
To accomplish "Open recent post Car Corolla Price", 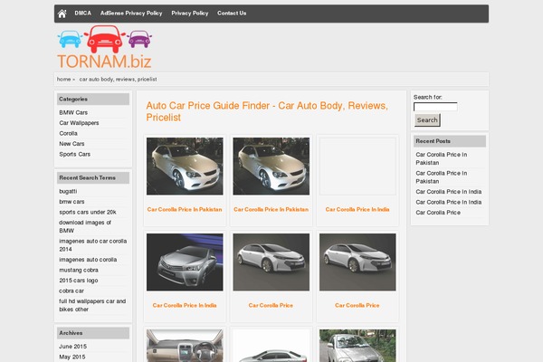I will pyautogui.click(x=438, y=213).
